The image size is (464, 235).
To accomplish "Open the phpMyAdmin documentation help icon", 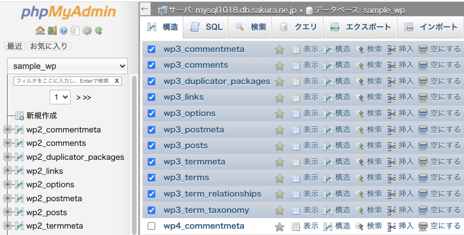I will [x=64, y=30].
